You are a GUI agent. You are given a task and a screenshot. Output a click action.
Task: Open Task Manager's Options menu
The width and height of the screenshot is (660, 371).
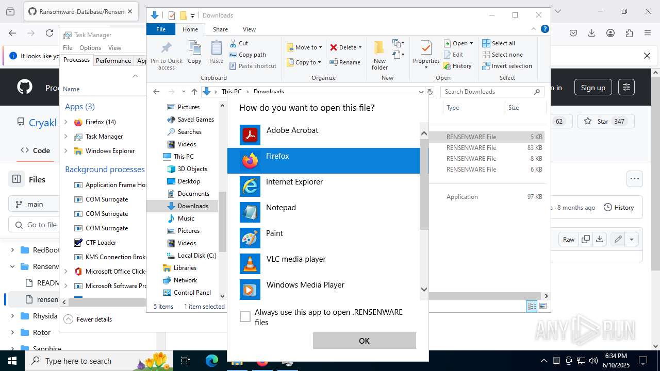point(90,48)
